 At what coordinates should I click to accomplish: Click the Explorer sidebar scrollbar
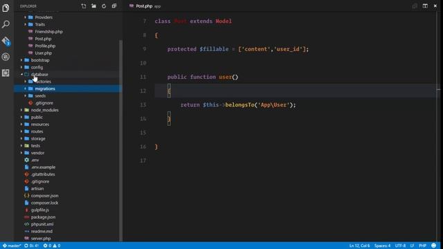[x=121, y=140]
